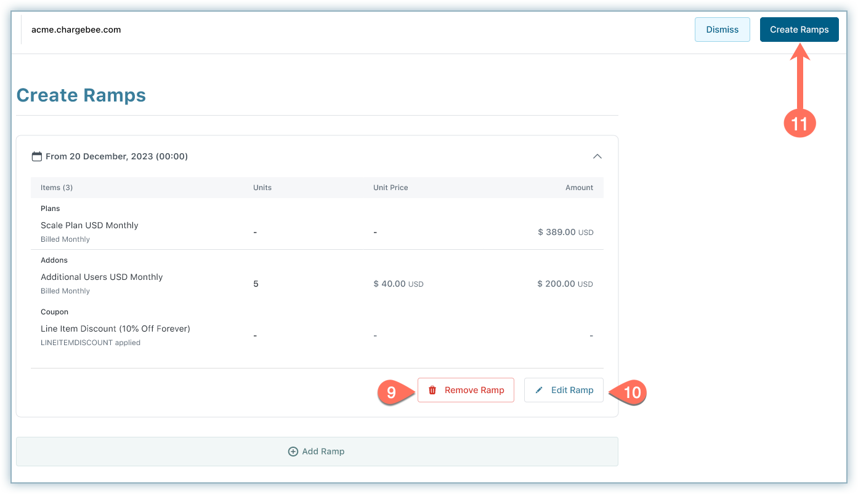This screenshot has width=858, height=494.
Task: Click the calendar icon beside ramp date
Action: pyautogui.click(x=37, y=156)
